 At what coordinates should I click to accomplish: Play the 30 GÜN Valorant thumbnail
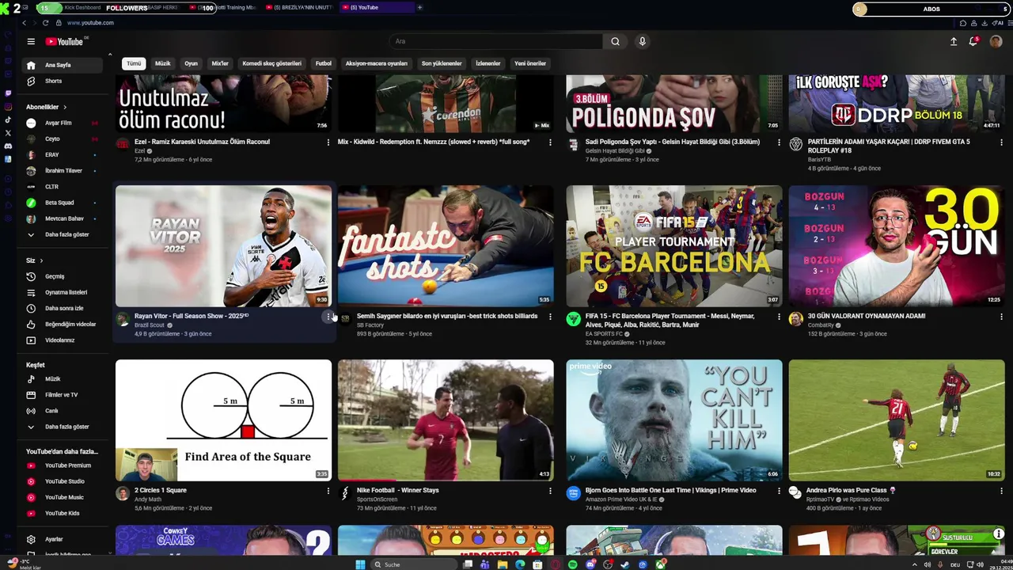click(x=897, y=245)
